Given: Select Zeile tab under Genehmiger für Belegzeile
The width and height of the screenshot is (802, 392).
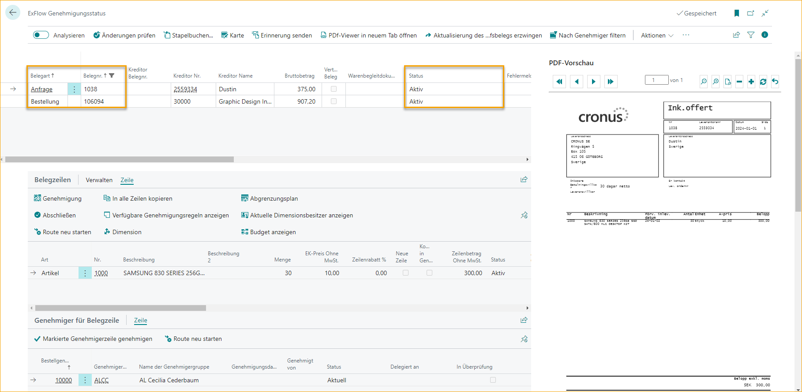Looking at the screenshot, I should click(140, 321).
